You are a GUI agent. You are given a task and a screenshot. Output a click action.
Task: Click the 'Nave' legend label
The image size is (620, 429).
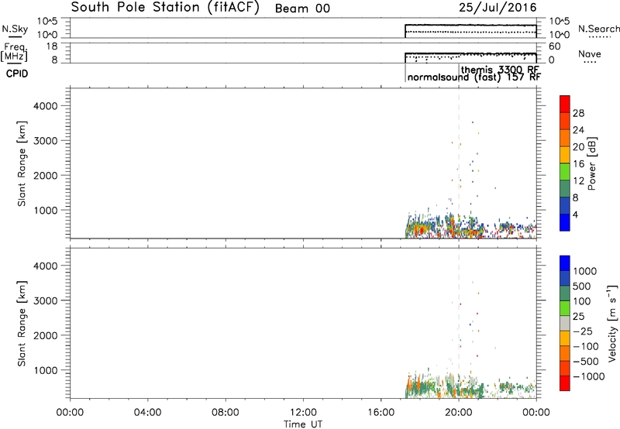click(590, 53)
